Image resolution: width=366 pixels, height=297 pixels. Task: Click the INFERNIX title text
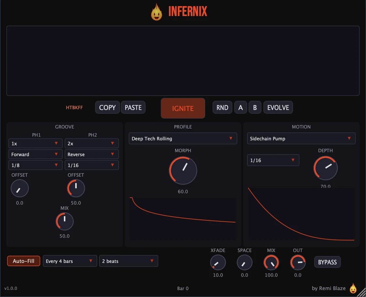pyautogui.click(x=188, y=11)
